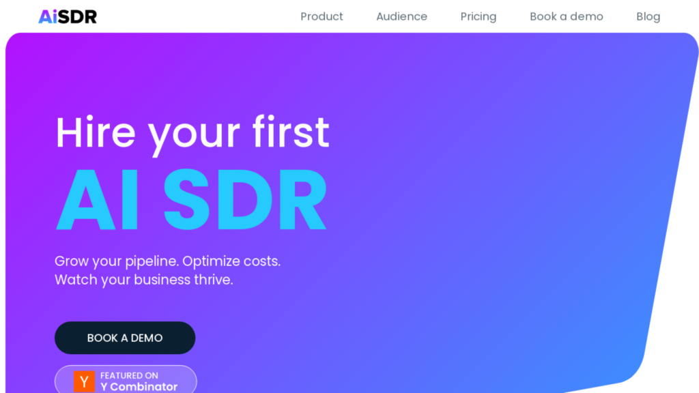Open the Blog link
This screenshot has height=393, width=699.
point(648,16)
